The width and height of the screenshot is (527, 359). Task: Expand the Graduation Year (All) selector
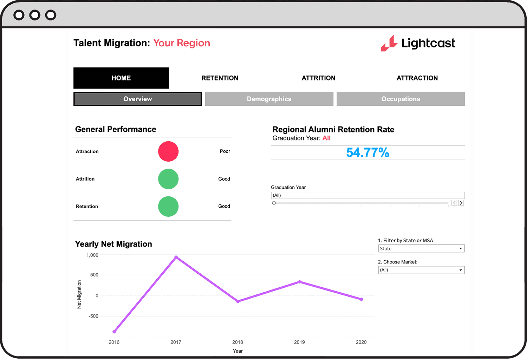pyautogui.click(x=367, y=195)
